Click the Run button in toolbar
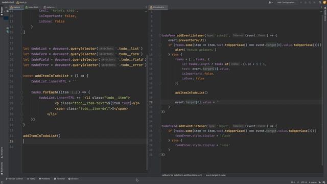 point(301,2)
